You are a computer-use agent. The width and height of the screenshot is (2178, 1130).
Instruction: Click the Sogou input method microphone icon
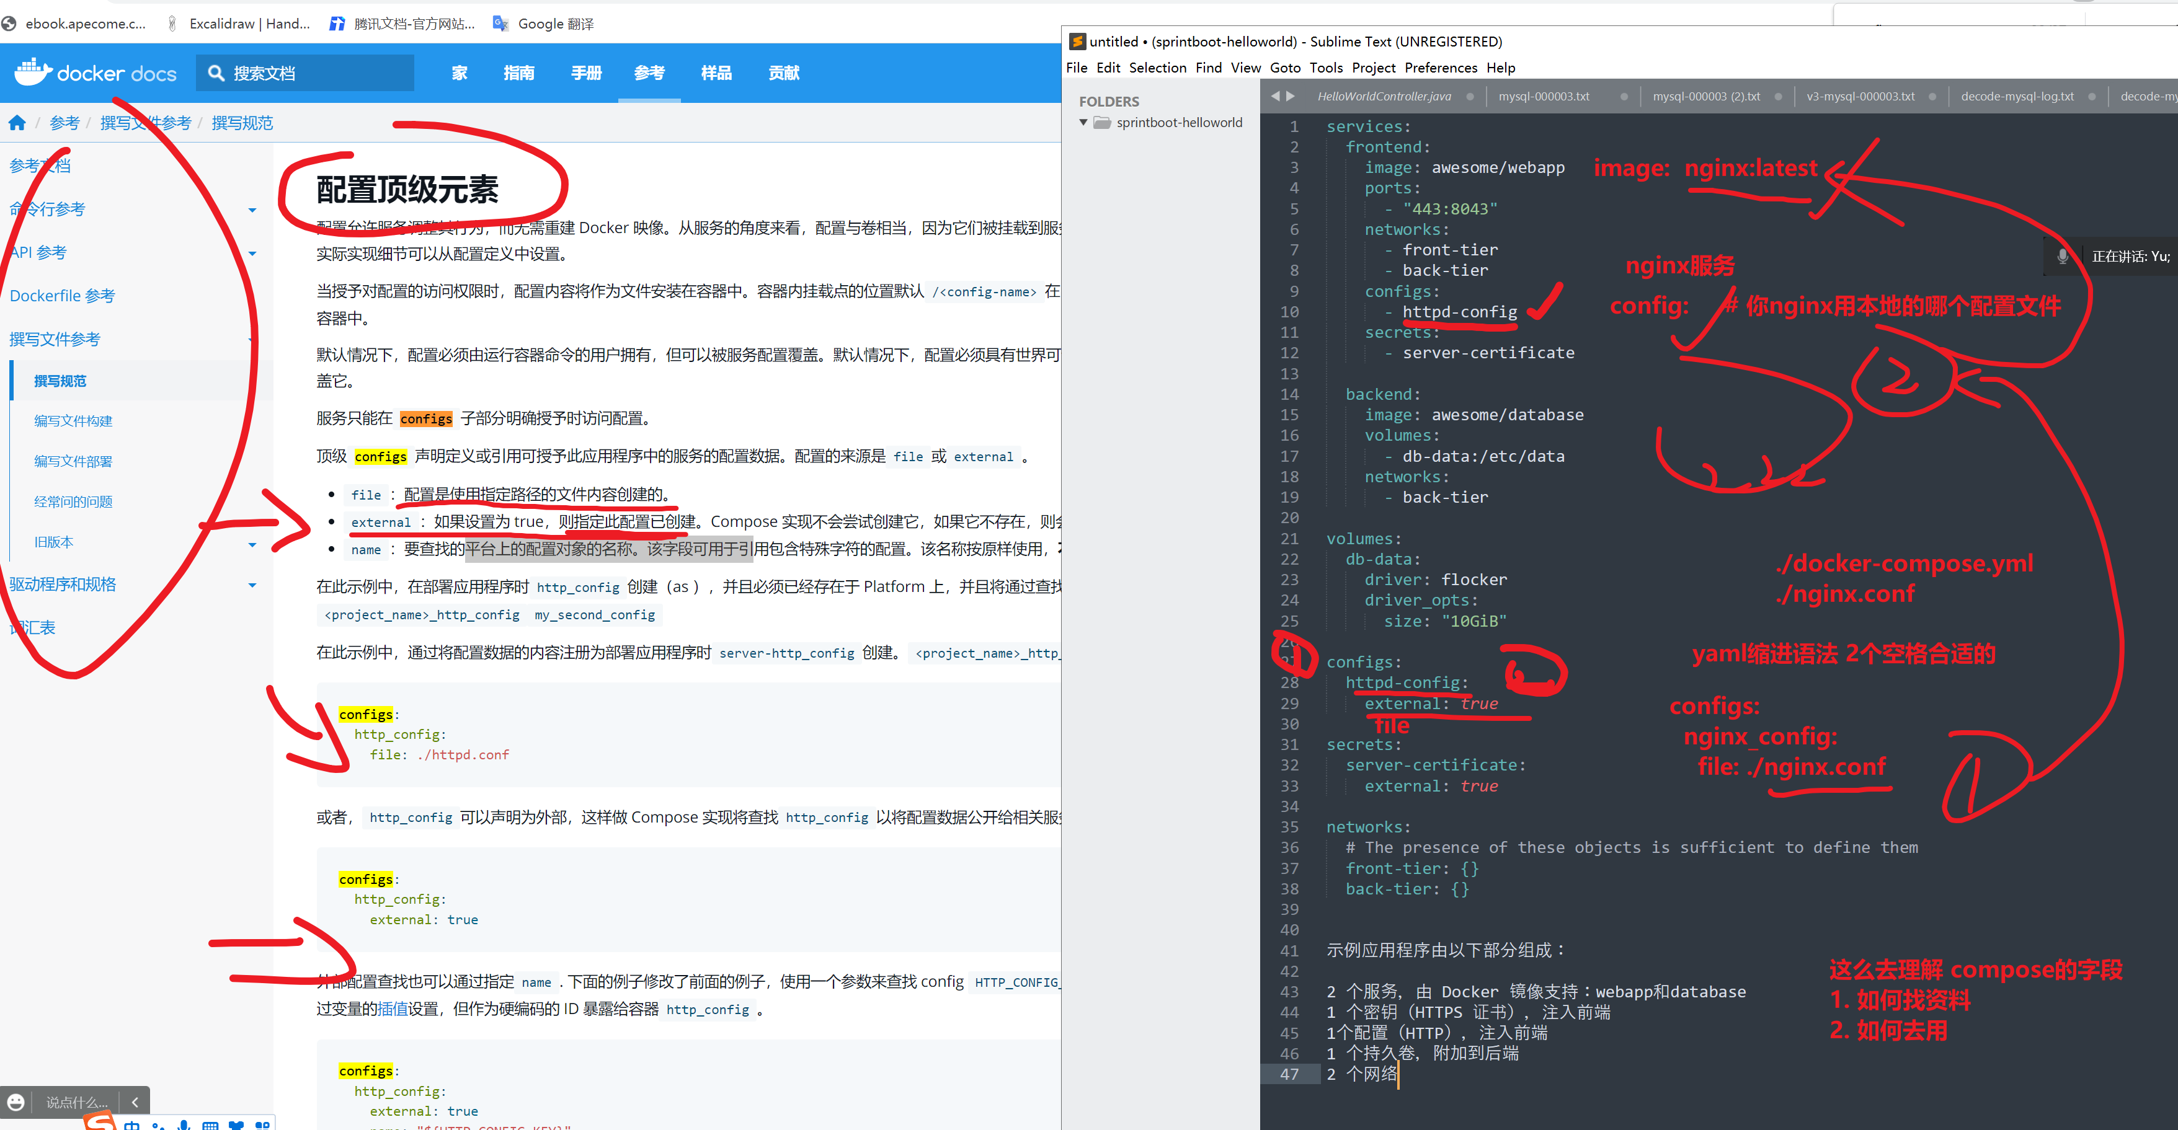pyautogui.click(x=184, y=1125)
